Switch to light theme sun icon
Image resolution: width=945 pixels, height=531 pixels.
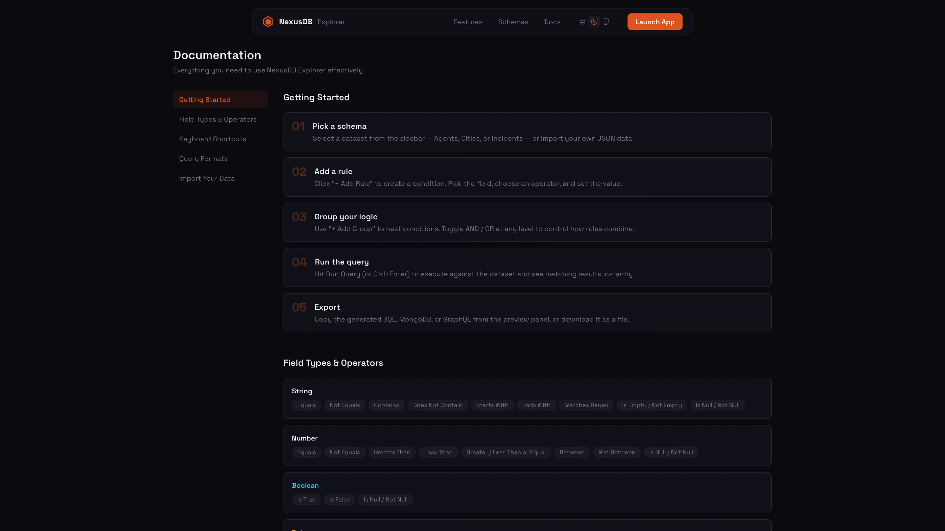[582, 22]
